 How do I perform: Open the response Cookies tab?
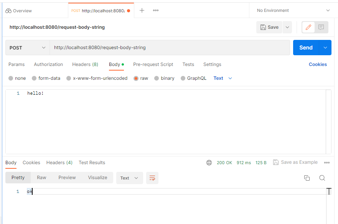31,163
